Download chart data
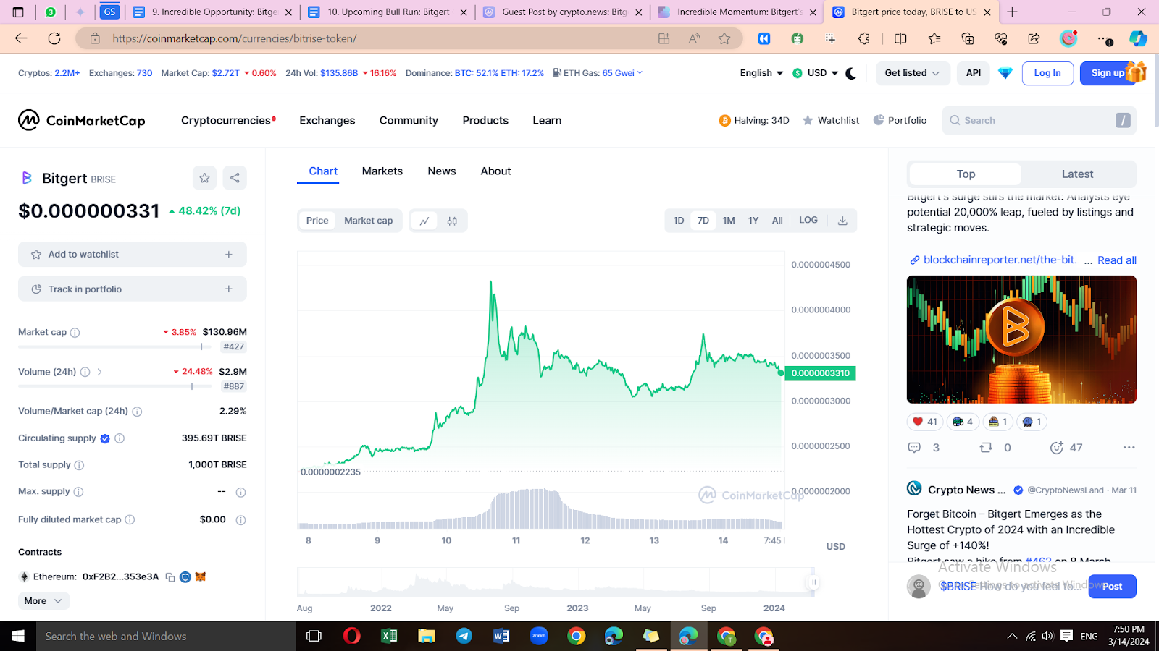Viewport: 1159px width, 651px height. [x=842, y=221]
